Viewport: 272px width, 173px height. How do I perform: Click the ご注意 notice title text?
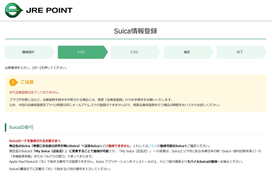[27, 82]
